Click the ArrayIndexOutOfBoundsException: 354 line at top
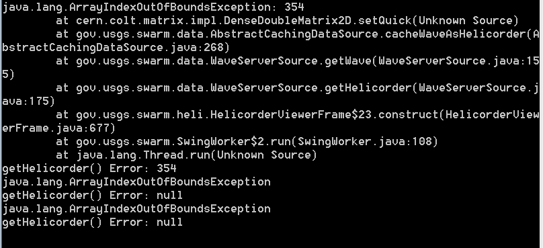The width and height of the screenshot is (543, 248). (153, 7)
